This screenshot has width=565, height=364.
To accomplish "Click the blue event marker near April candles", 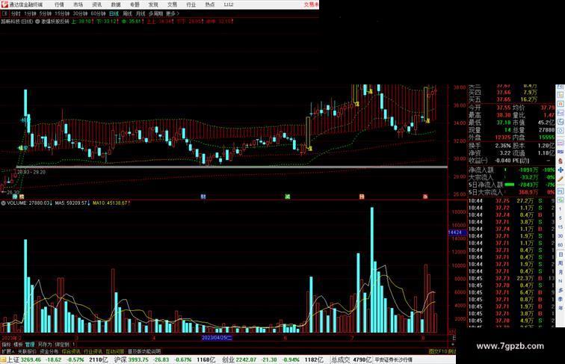I will point(203,197).
